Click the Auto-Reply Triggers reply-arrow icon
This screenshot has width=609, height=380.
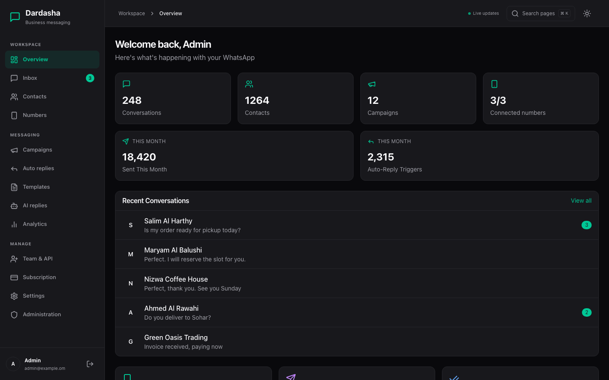371,141
